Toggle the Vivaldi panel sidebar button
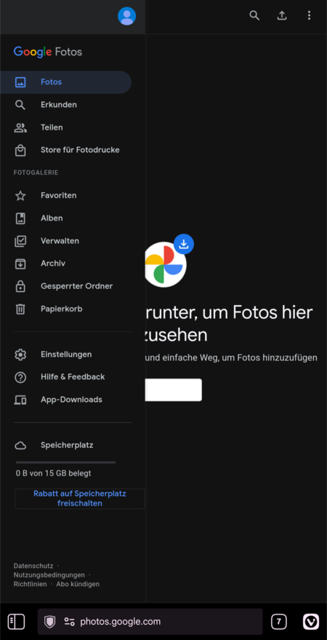The height and width of the screenshot is (640, 327). [16, 622]
